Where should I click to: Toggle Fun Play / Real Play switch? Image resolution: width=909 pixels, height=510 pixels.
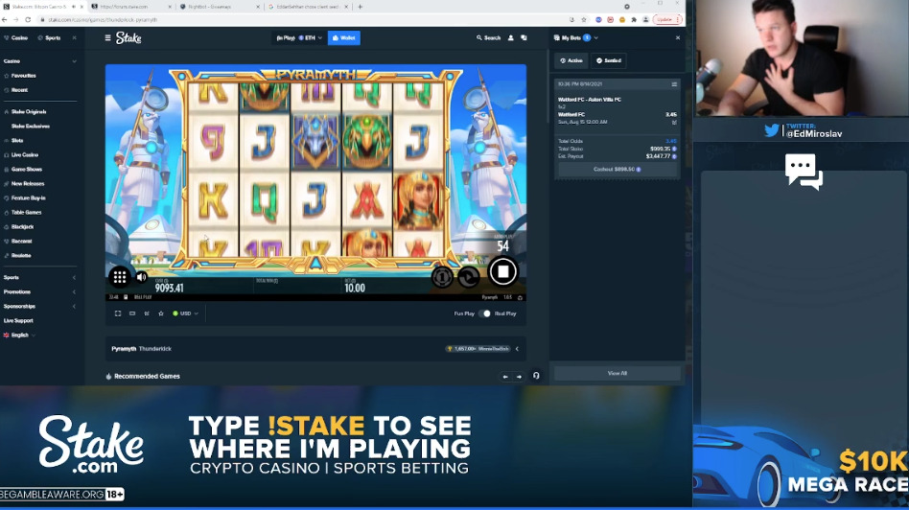(x=484, y=313)
